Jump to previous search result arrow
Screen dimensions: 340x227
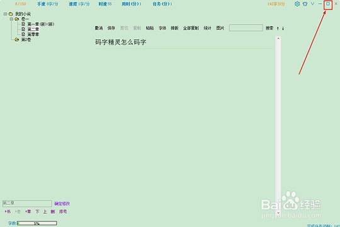(x=278, y=28)
